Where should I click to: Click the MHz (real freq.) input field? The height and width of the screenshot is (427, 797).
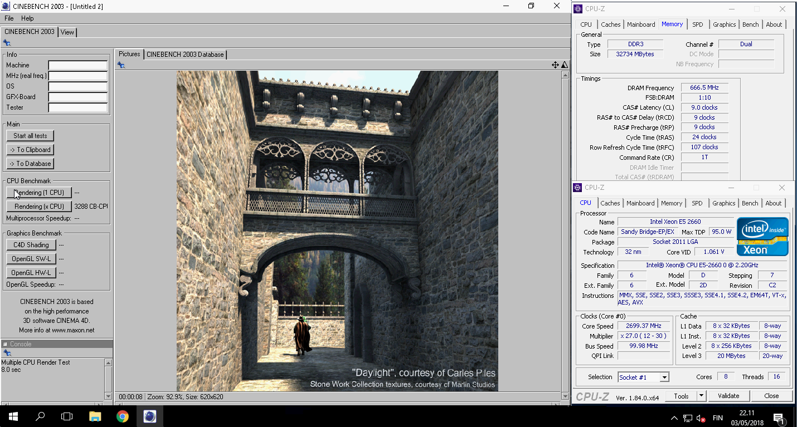tap(78, 76)
